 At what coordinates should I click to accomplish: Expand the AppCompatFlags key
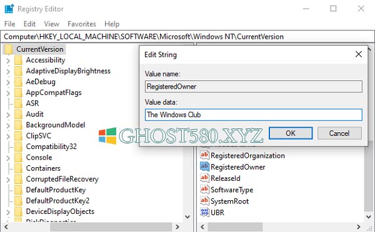8,93
